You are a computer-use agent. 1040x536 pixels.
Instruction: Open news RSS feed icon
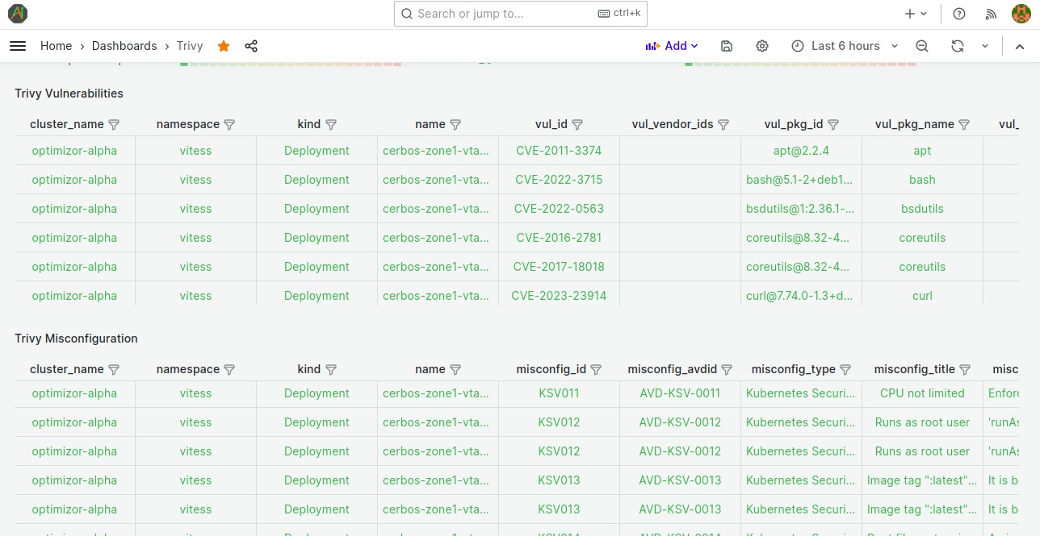tap(992, 14)
